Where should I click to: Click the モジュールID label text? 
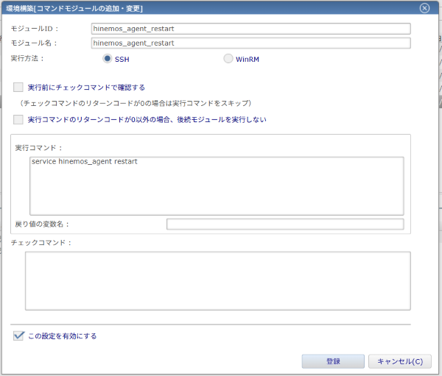(x=34, y=29)
